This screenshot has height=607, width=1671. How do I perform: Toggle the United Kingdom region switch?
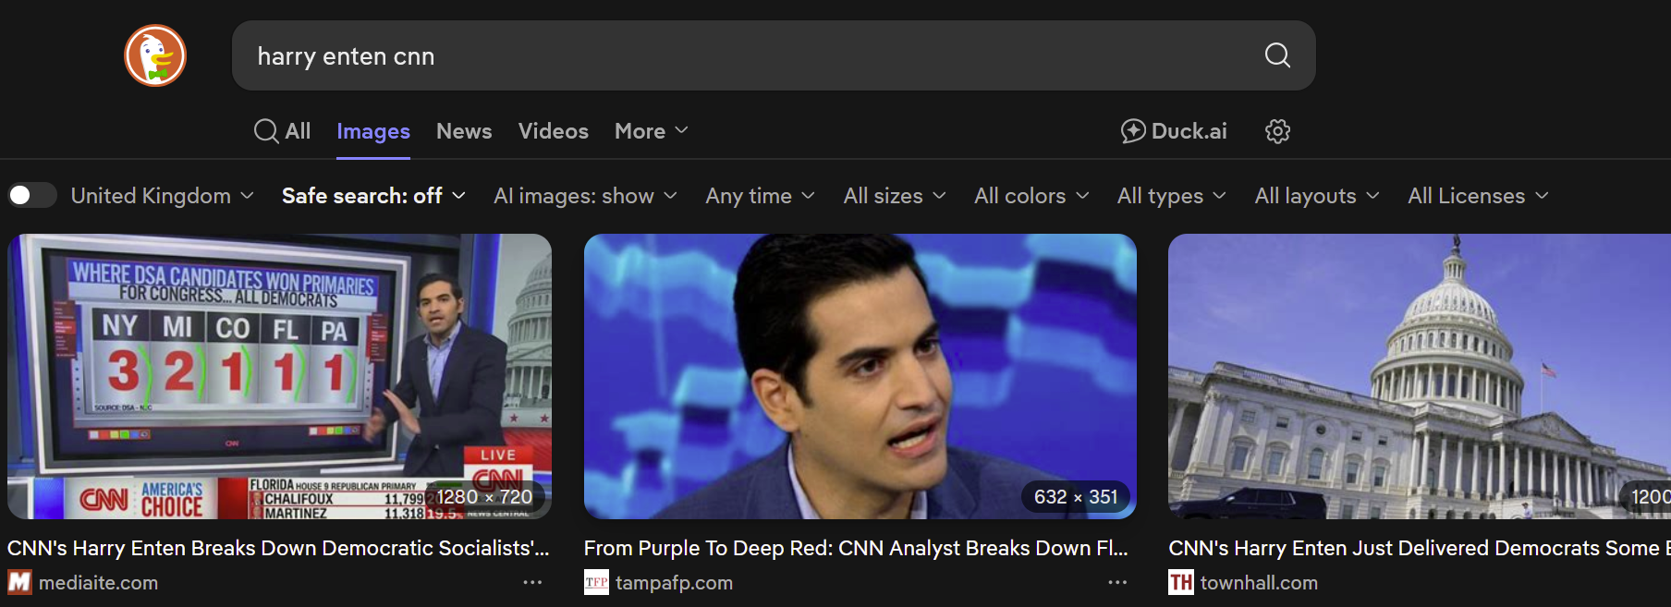pyautogui.click(x=32, y=195)
